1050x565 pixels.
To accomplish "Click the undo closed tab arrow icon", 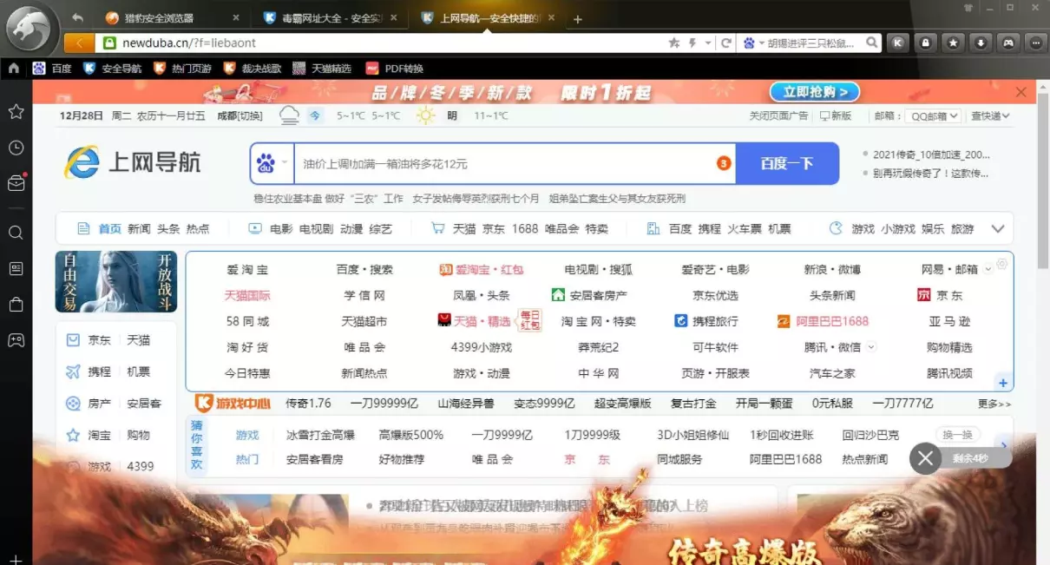I will [78, 17].
